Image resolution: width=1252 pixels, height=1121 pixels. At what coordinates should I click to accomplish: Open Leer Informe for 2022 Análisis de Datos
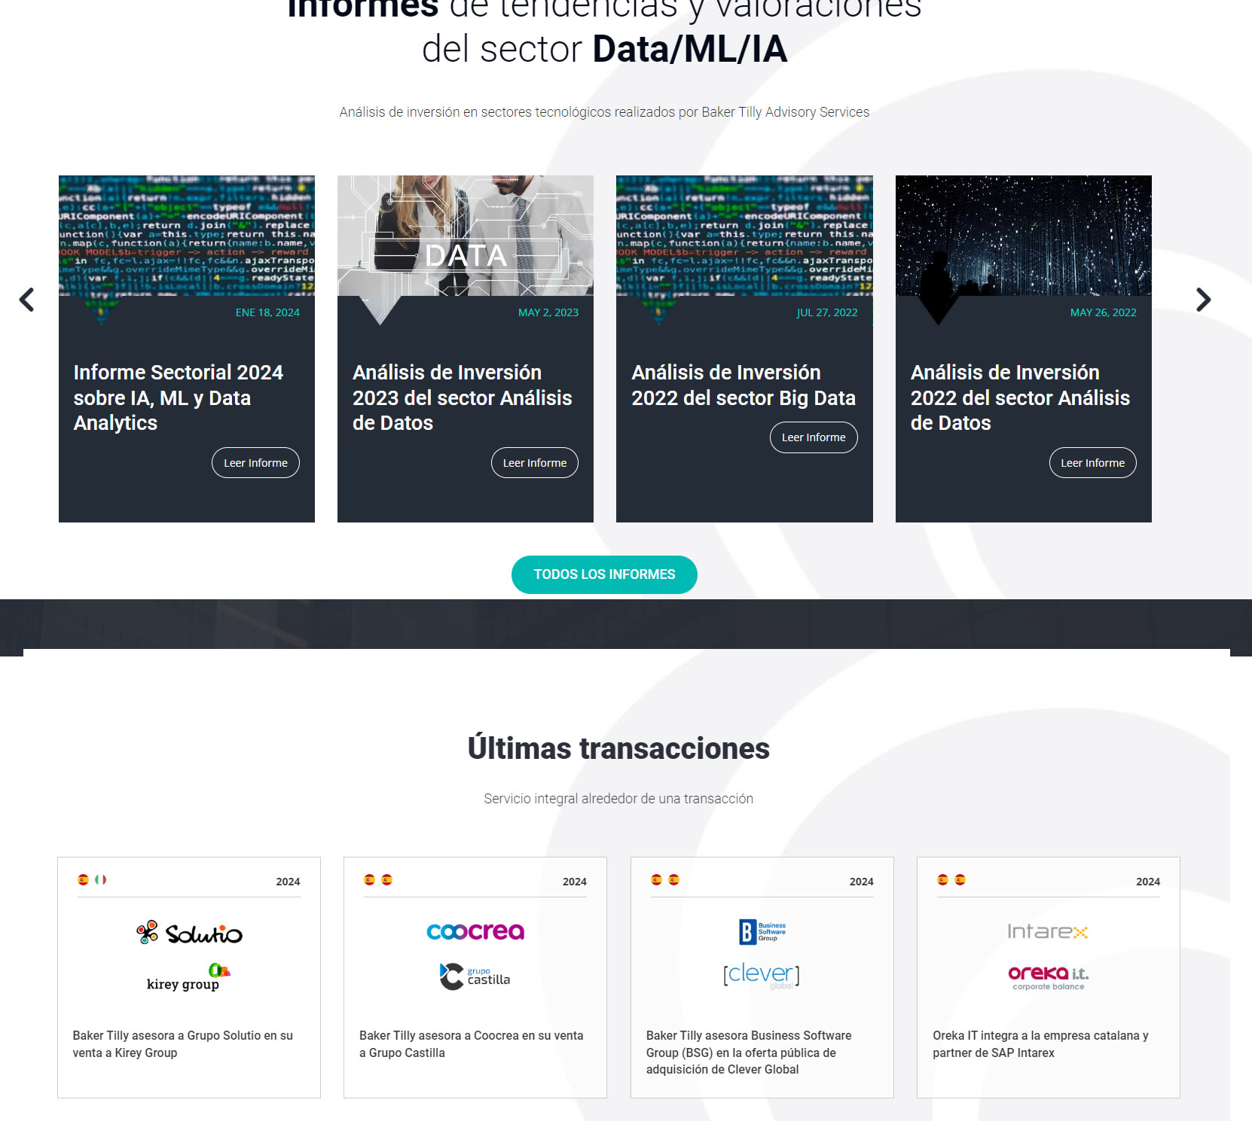pyautogui.click(x=1093, y=463)
